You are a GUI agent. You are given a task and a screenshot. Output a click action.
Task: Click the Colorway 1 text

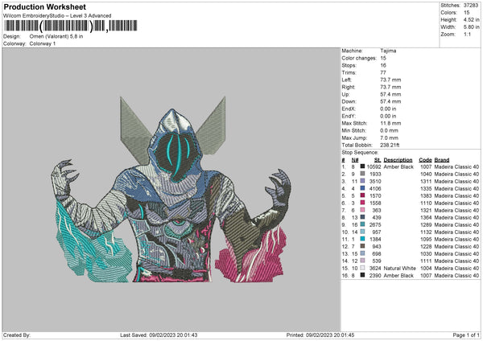[x=43, y=43]
